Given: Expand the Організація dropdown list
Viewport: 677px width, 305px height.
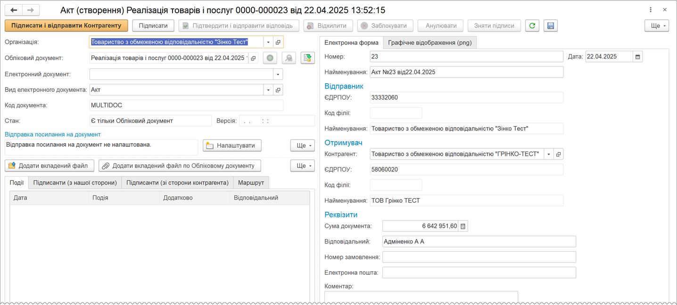Looking at the screenshot, I should pyautogui.click(x=268, y=42).
